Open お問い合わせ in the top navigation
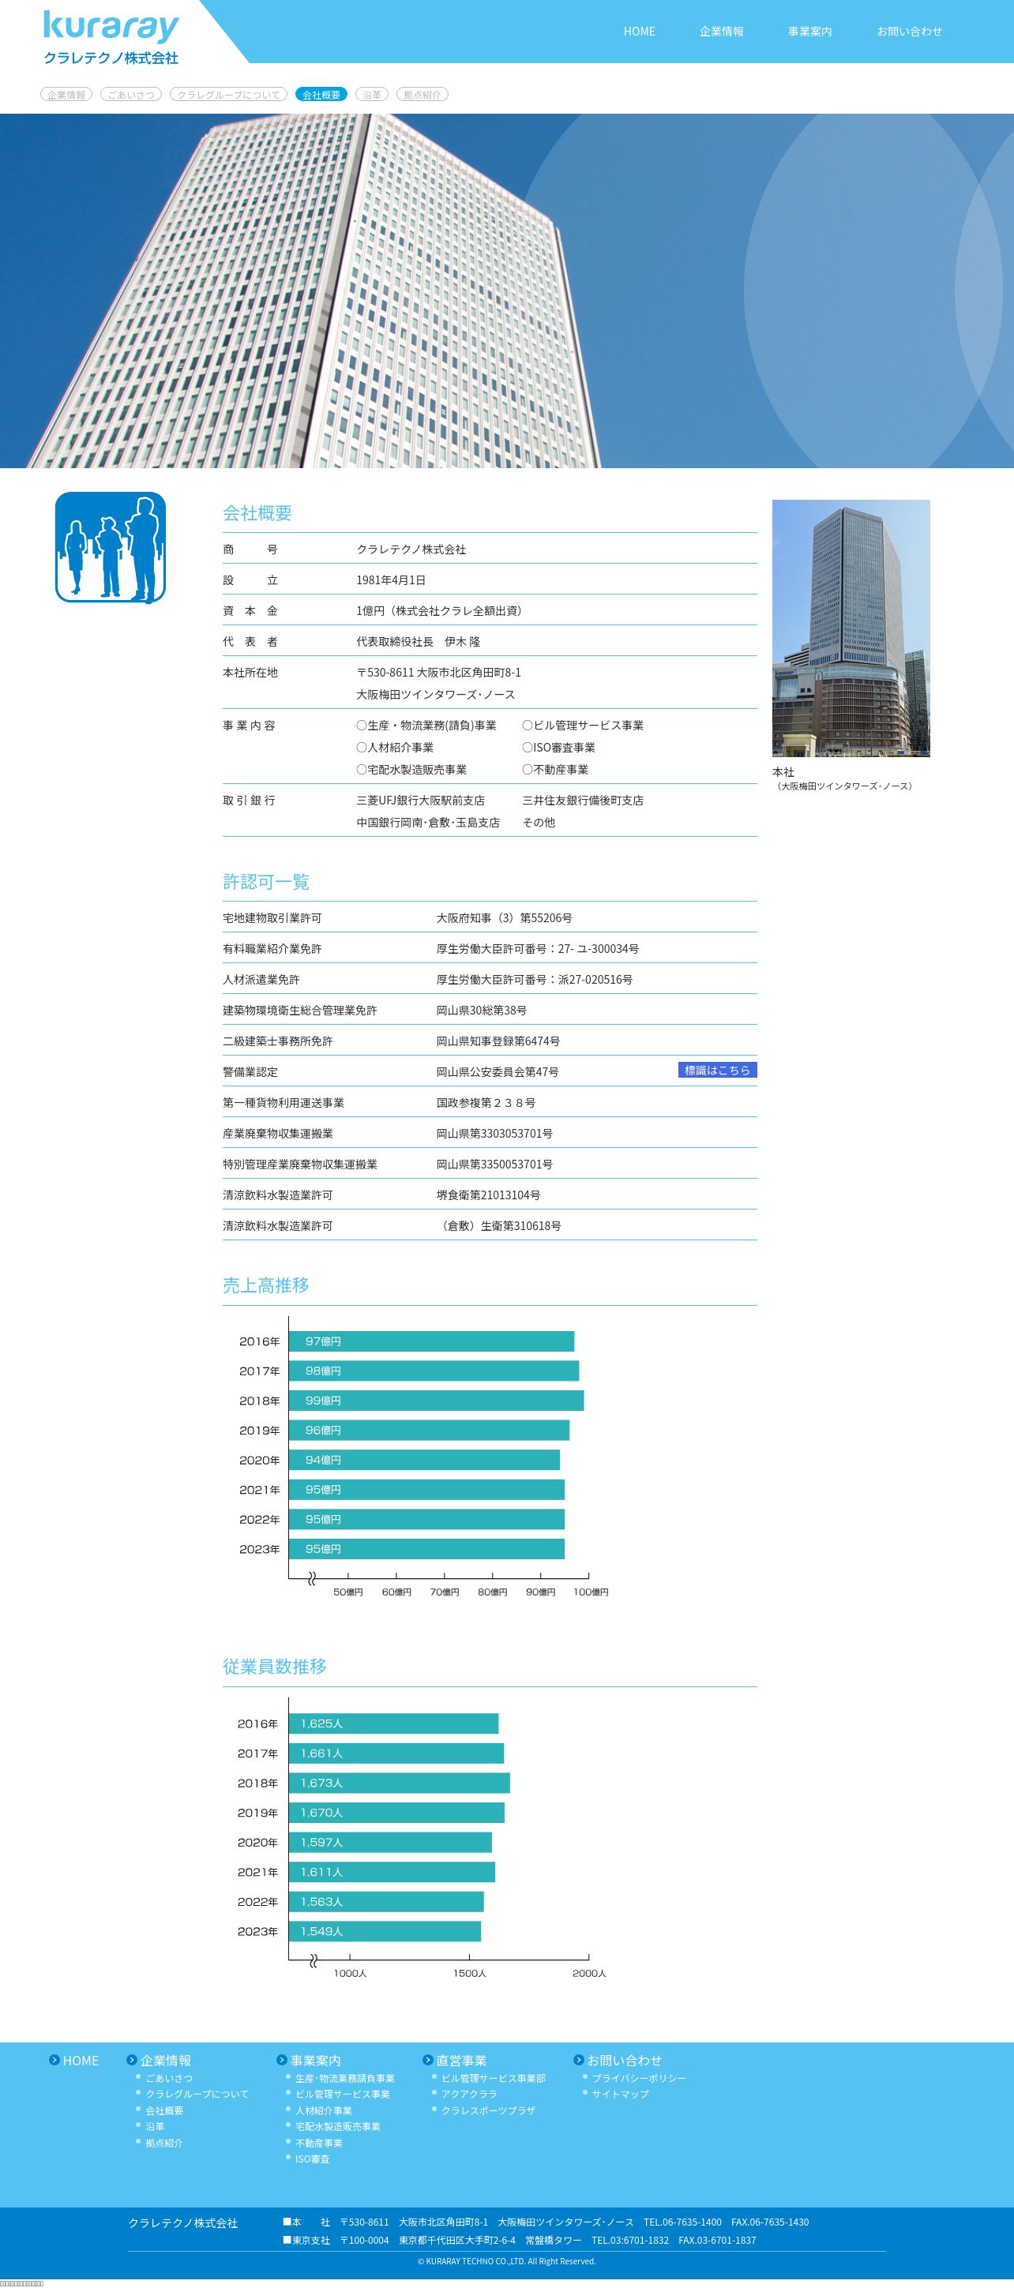 coord(909,31)
